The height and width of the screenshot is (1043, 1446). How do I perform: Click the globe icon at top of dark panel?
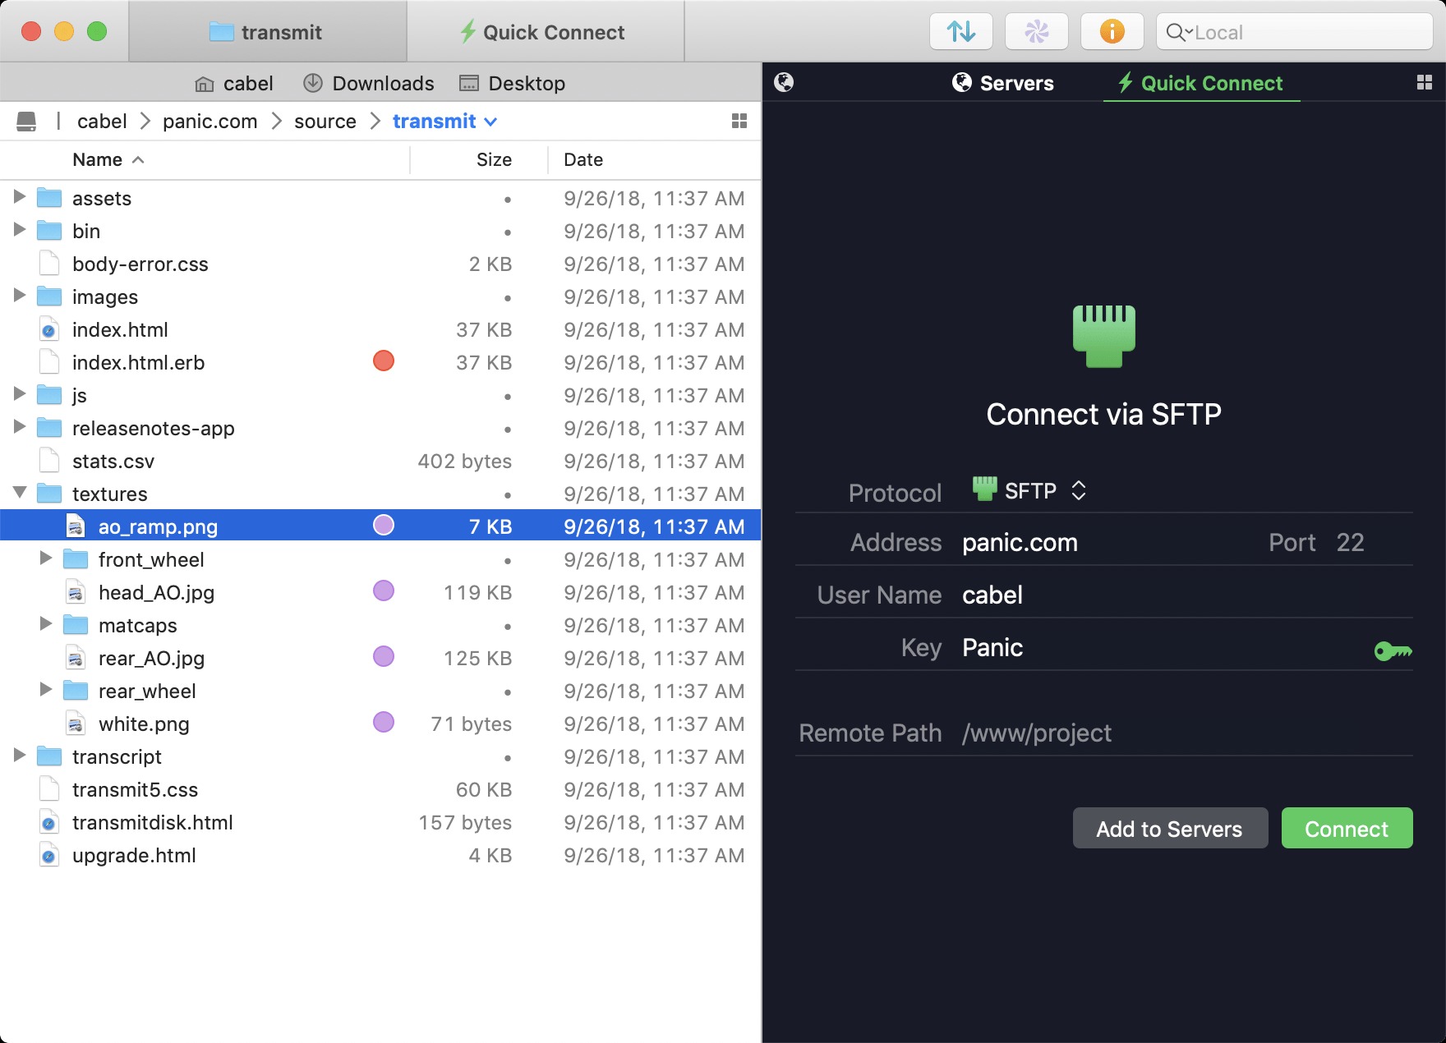(784, 82)
